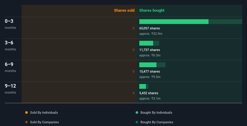
Task: Click the shares sold 0 in 6–9 months row
Action: click(x=134, y=71)
